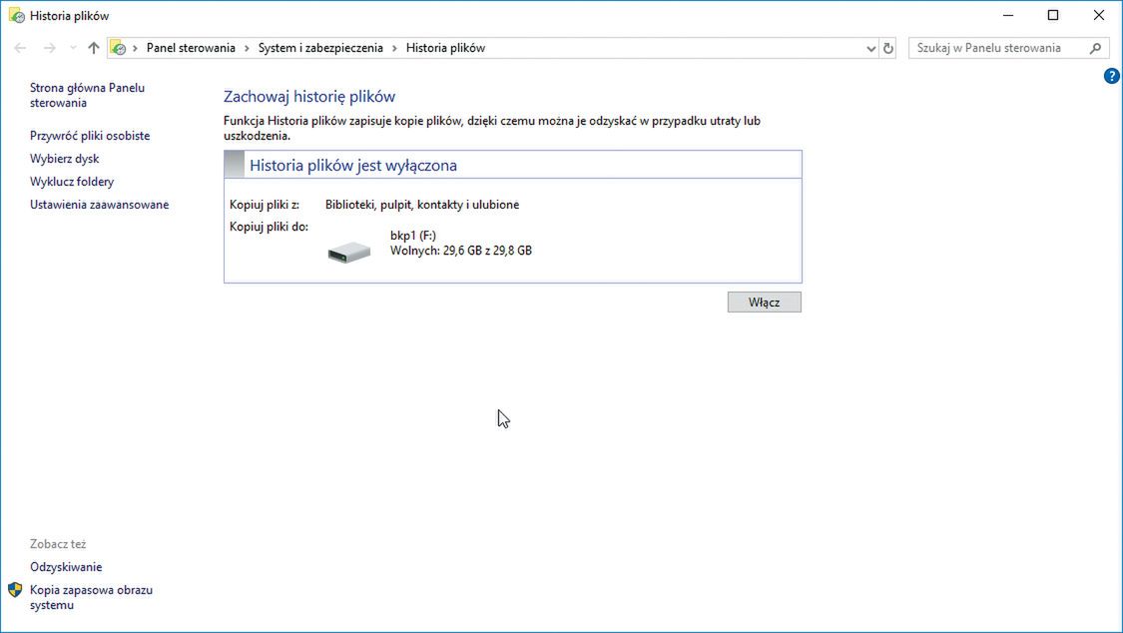Open Odzyskiwanie link
This screenshot has height=633, width=1123.
click(x=66, y=567)
